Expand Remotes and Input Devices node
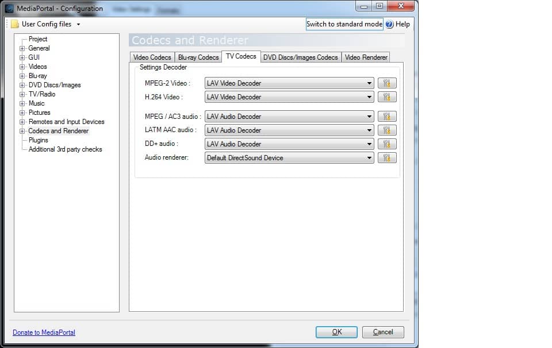Viewport: 552px width, 348px height. click(x=22, y=122)
